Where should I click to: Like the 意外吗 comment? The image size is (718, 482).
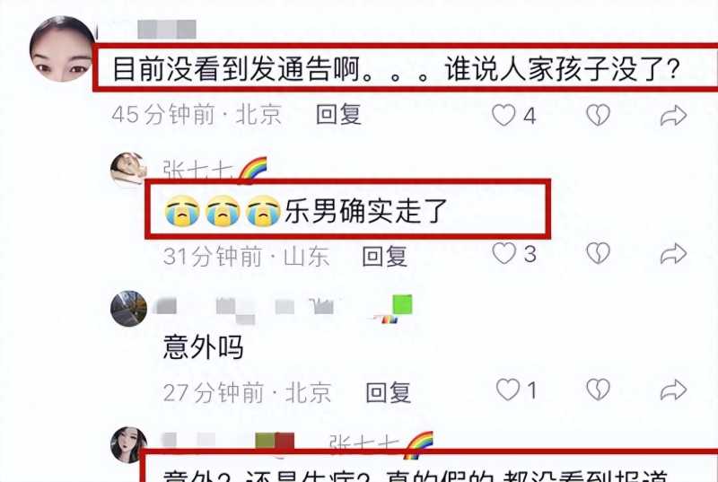(x=508, y=390)
